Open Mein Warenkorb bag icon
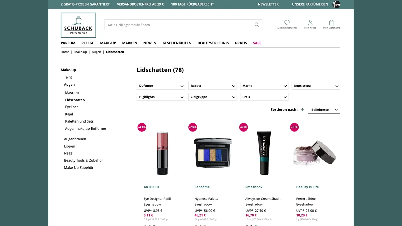This screenshot has width=402, height=226. click(x=332, y=23)
